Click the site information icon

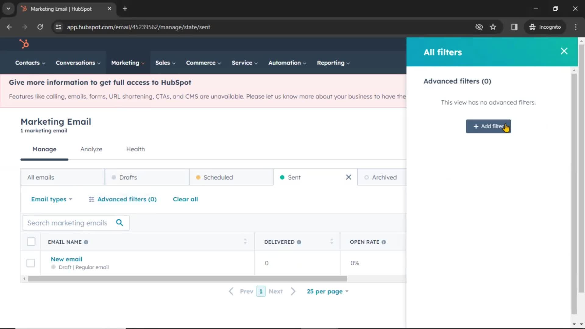point(58,27)
